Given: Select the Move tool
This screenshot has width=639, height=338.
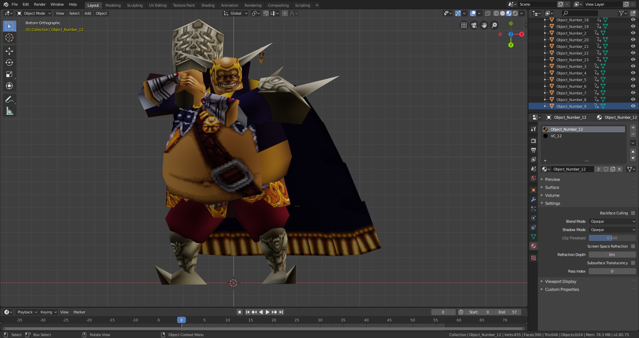Looking at the screenshot, I should click(9, 51).
